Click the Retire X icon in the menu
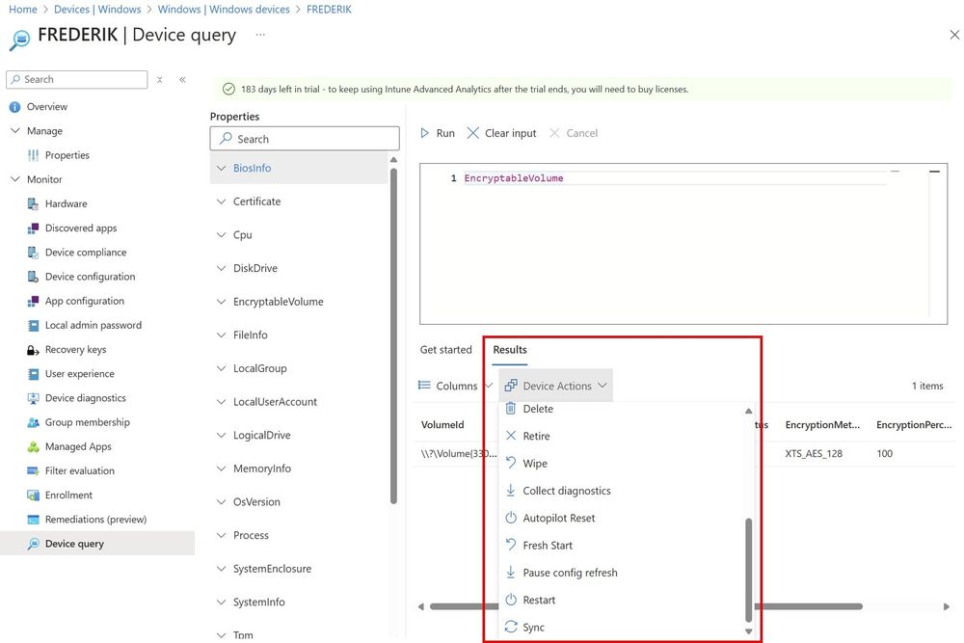This screenshot has height=643, width=964. click(510, 436)
